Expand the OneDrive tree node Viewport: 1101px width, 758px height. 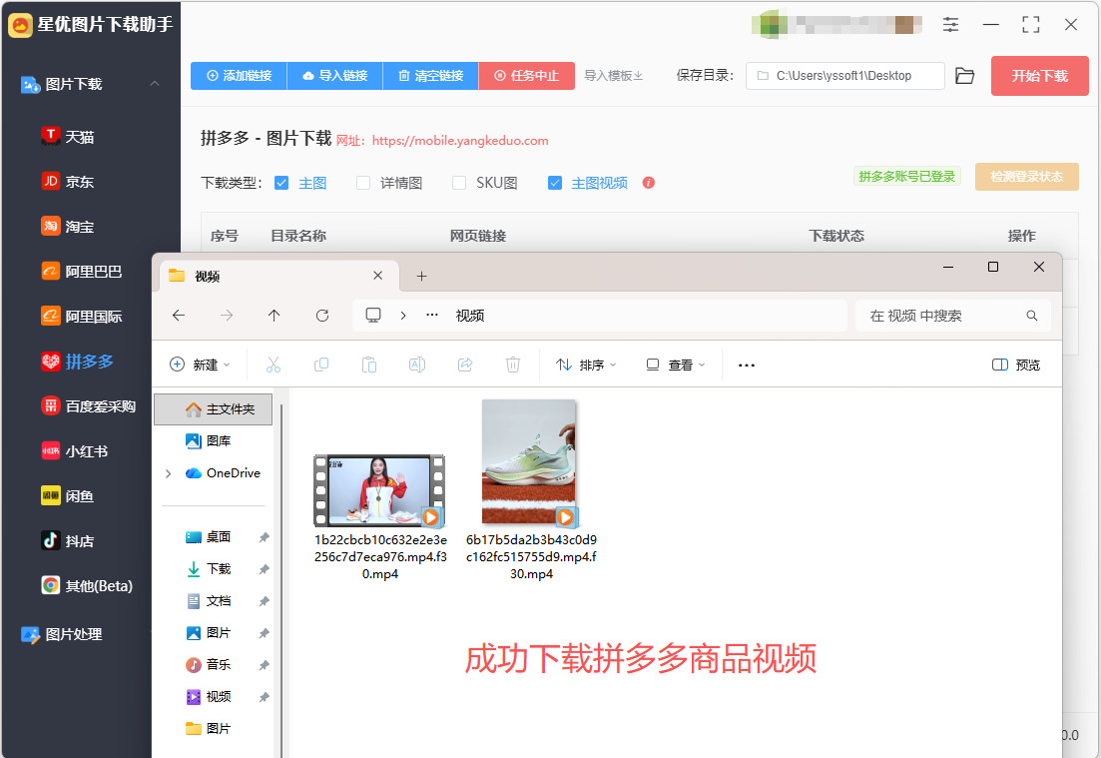coord(168,473)
